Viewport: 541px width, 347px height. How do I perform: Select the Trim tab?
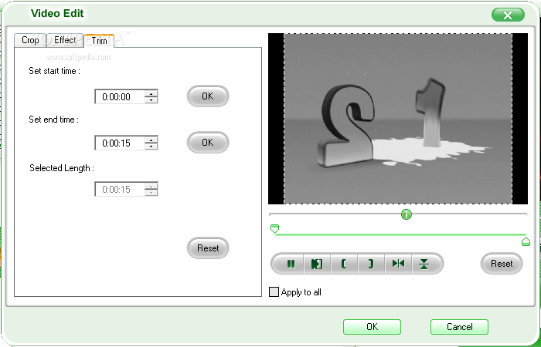[x=99, y=41]
